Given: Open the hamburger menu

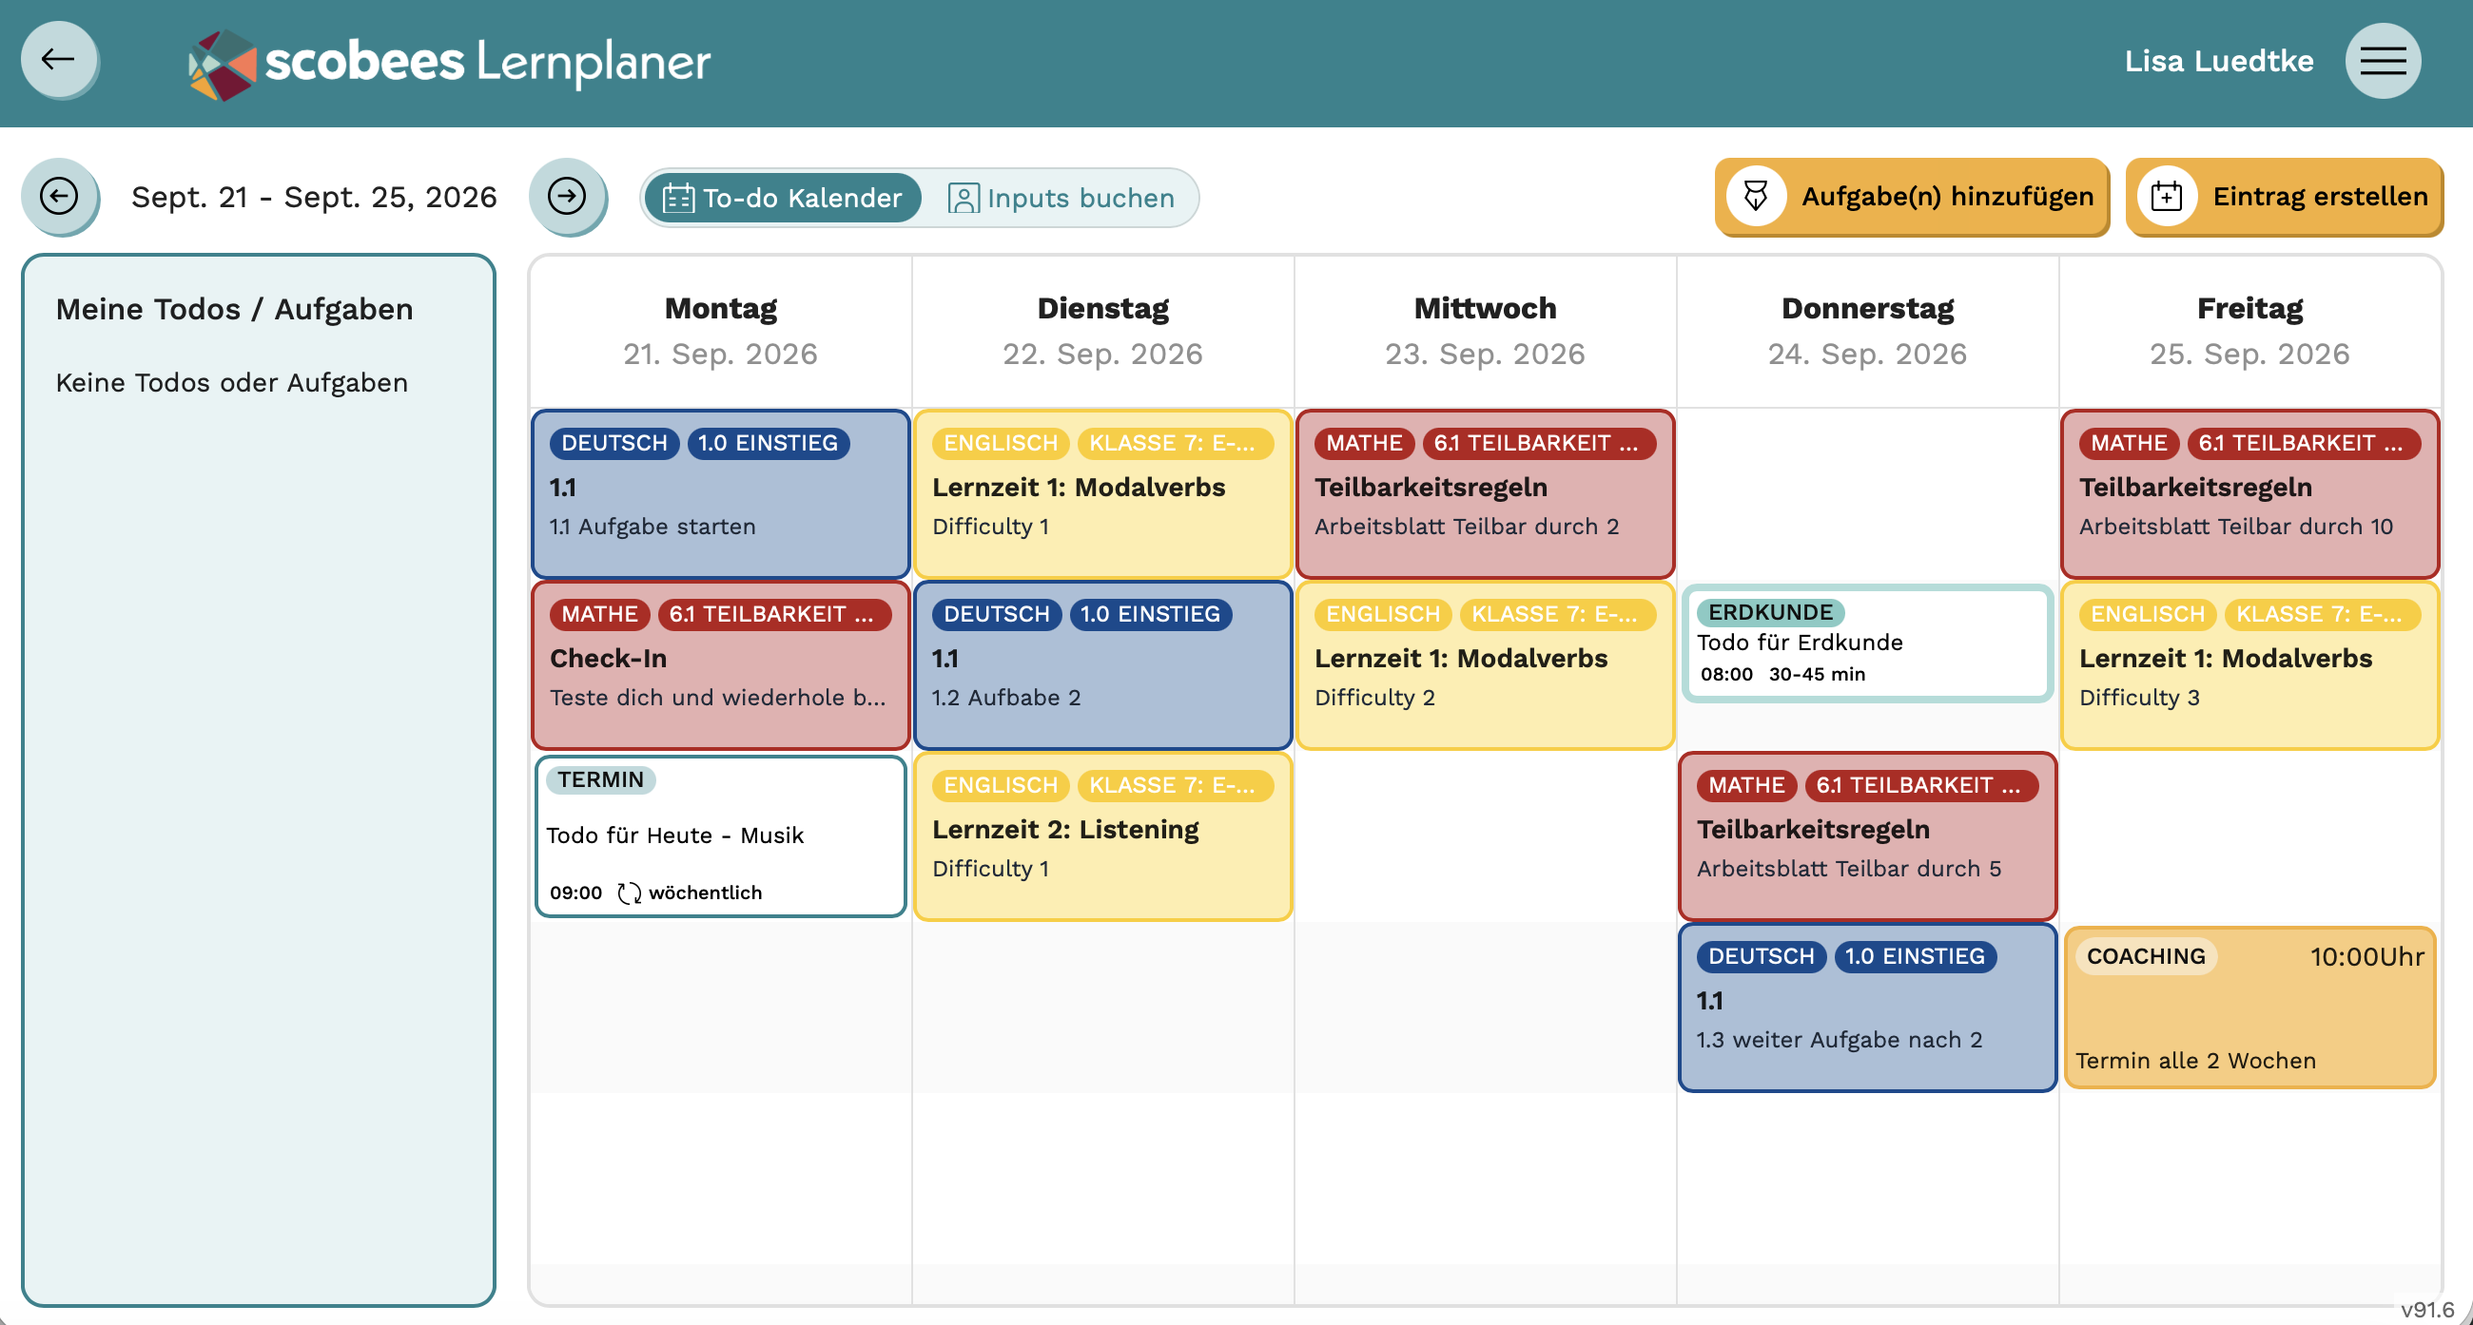Looking at the screenshot, I should tap(2382, 61).
